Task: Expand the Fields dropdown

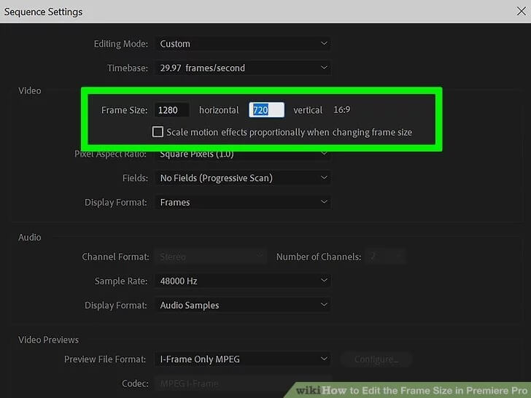Action: tap(243, 178)
